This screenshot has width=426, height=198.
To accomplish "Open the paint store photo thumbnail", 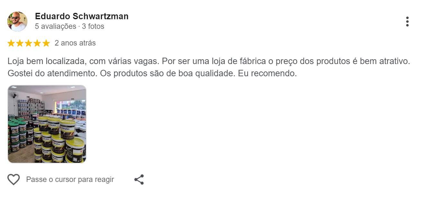I will point(47,124).
